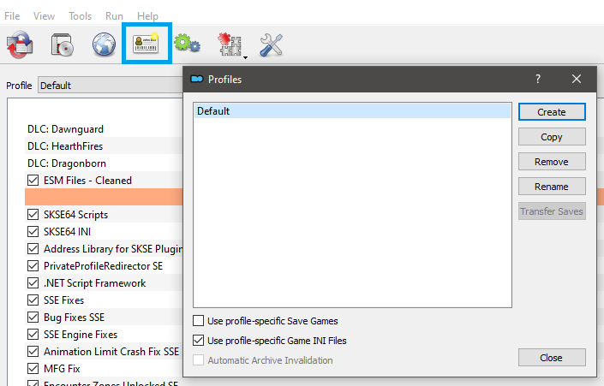Toggle PrivateProfileRedirector SE checkbox

33,265
